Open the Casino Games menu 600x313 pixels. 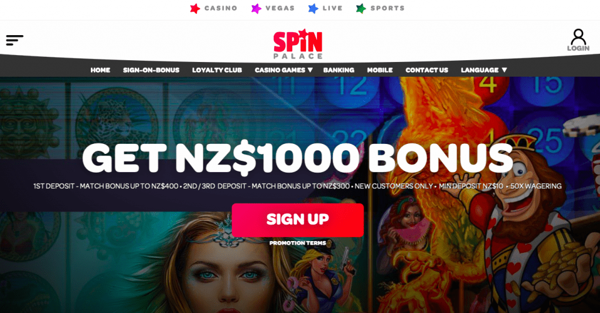pyautogui.click(x=280, y=70)
